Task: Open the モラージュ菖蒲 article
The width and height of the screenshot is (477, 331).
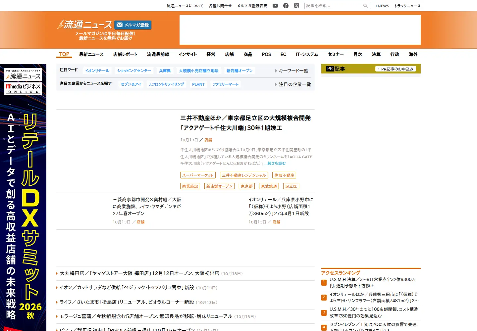Action: pyautogui.click(x=146, y=316)
